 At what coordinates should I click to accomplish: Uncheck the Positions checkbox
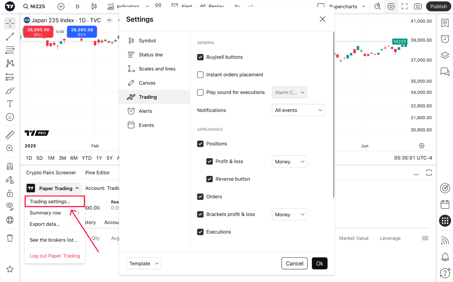point(200,144)
